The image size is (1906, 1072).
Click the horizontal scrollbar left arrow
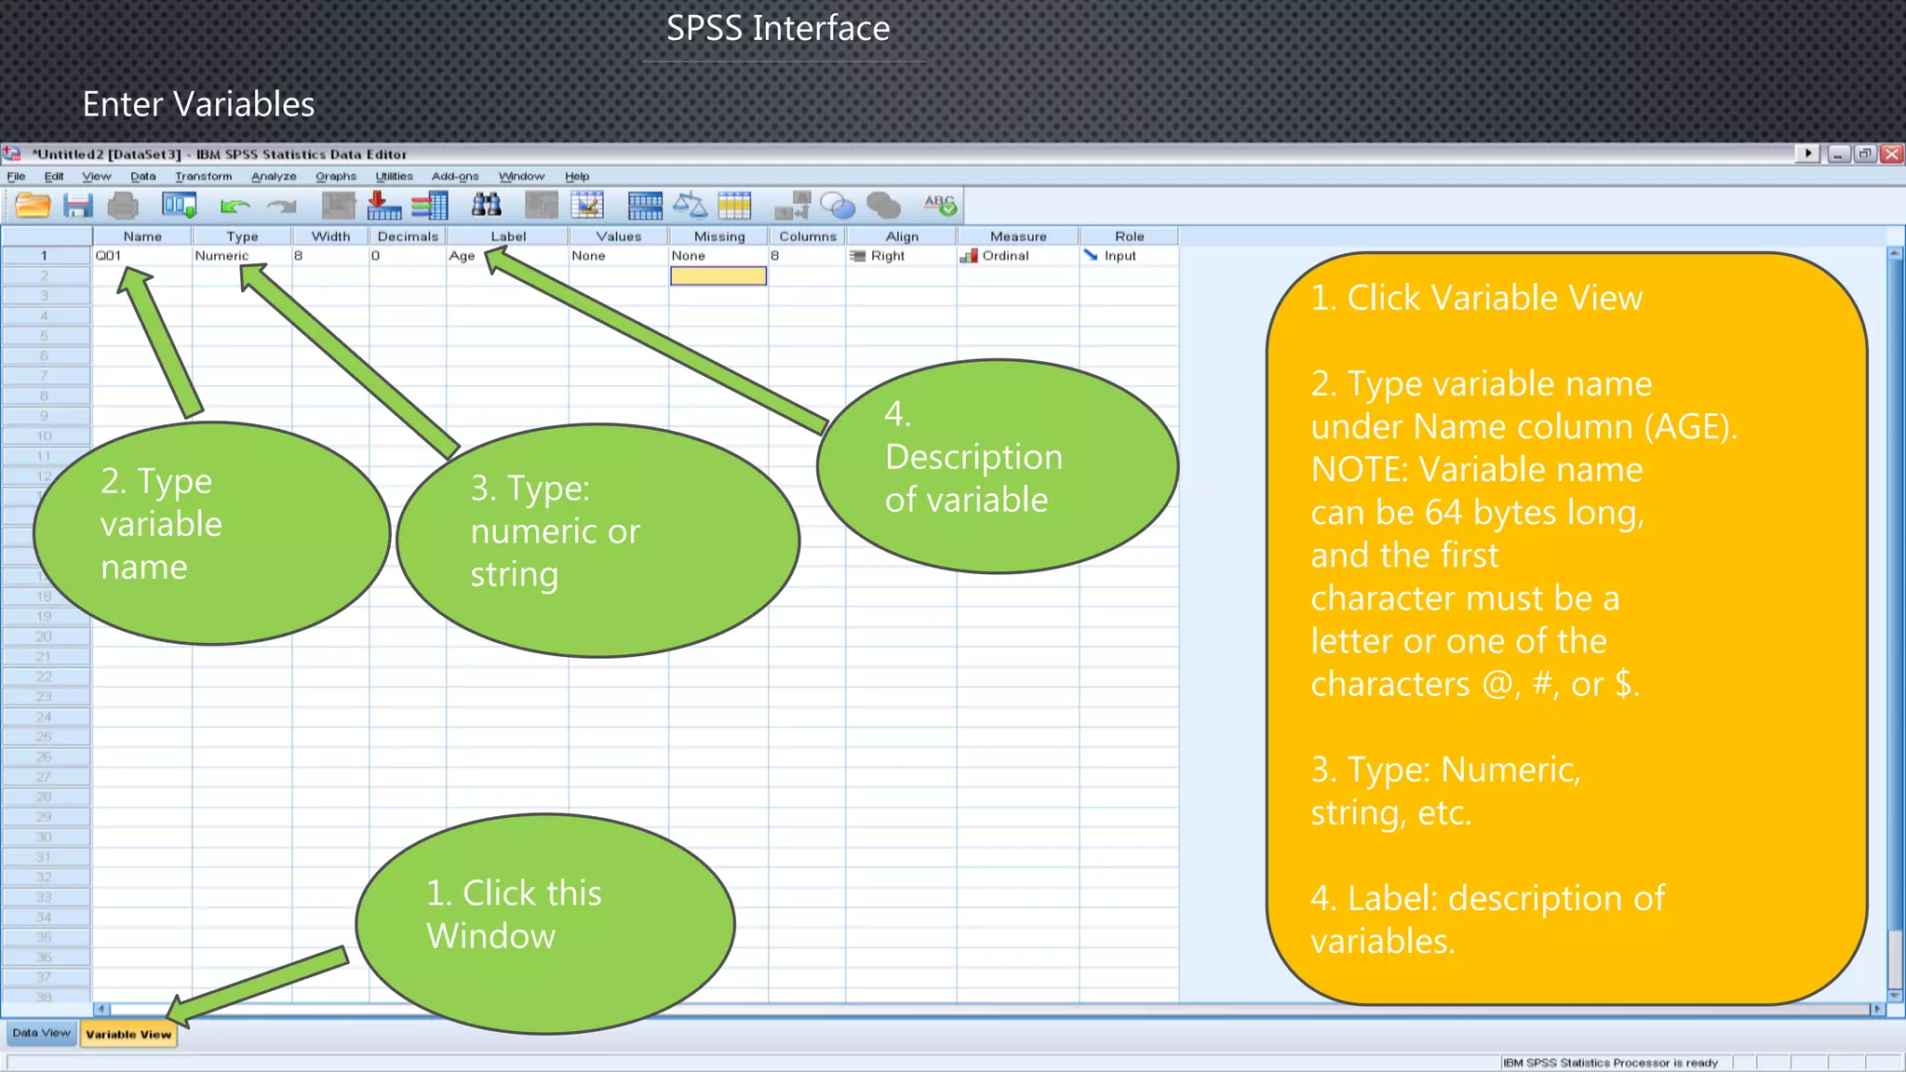coord(102,1009)
